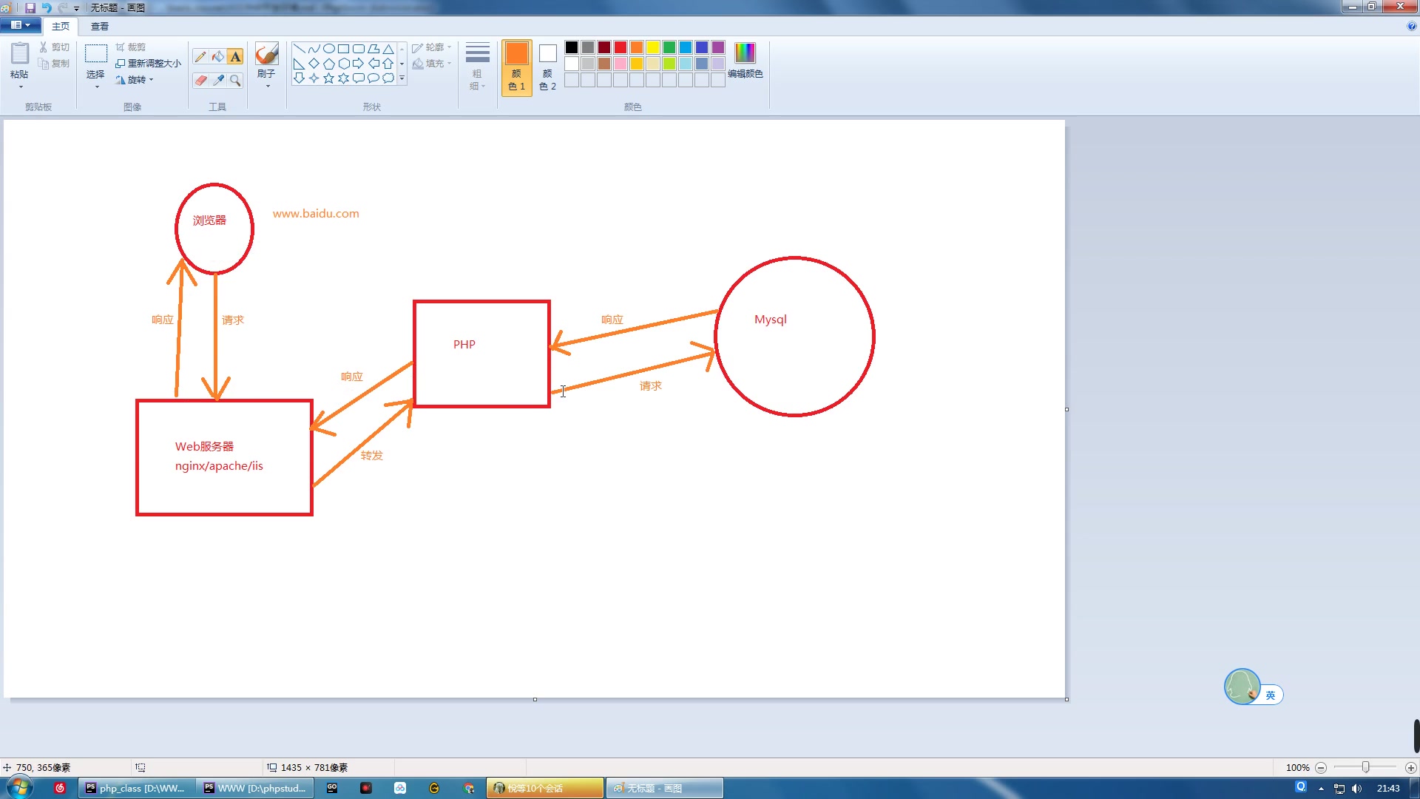The height and width of the screenshot is (799, 1420).
Task: Open the Paint file menu button
Action: (x=20, y=25)
